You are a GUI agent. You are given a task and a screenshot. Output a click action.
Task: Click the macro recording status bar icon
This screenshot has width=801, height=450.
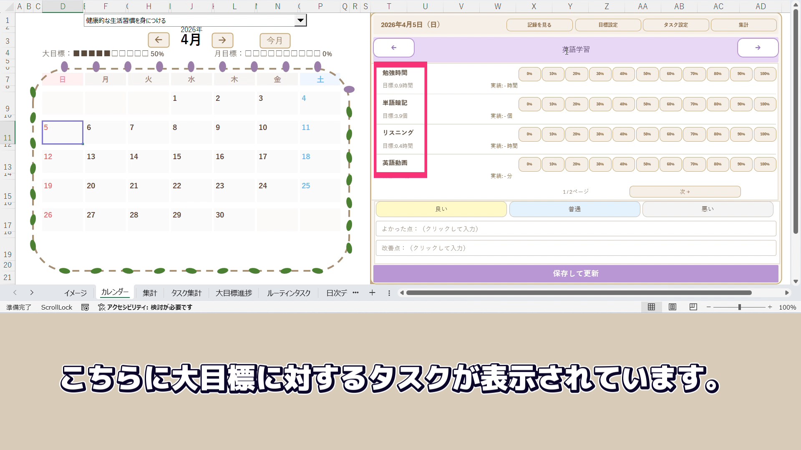85,307
